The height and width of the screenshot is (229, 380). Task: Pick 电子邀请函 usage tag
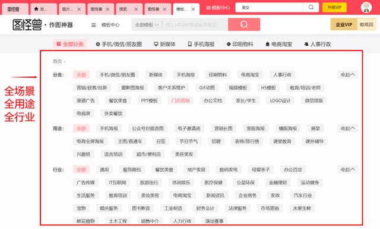[189, 128]
